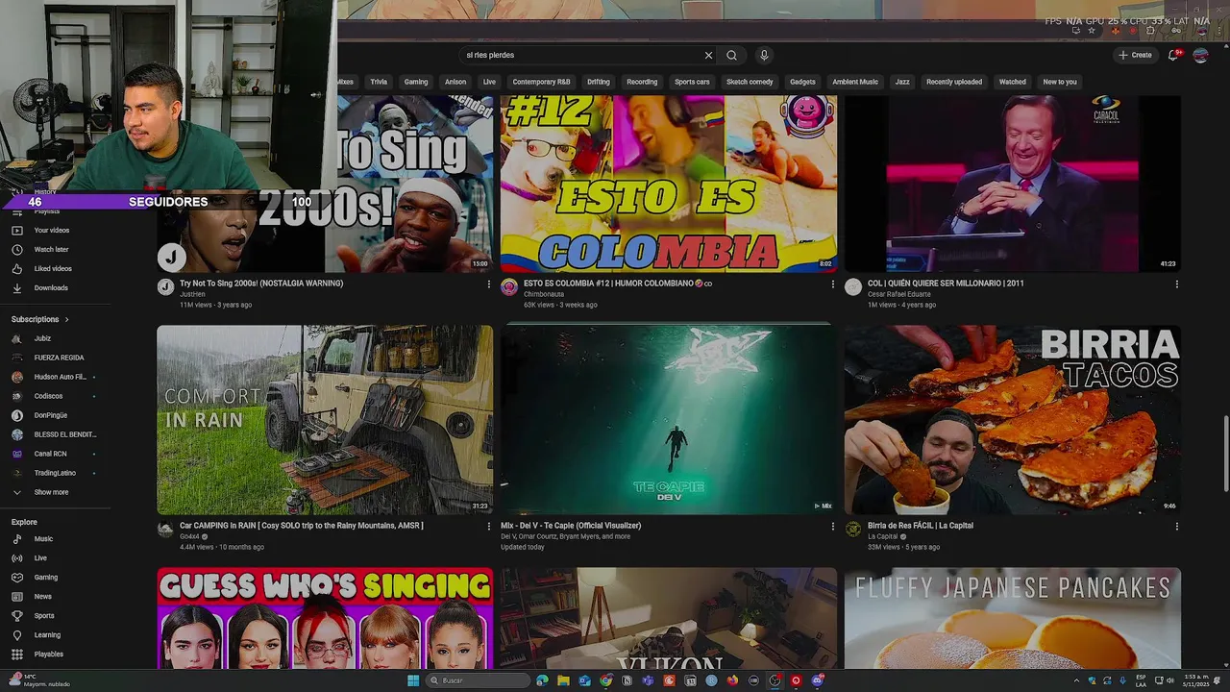Show hidden system tray icons
Viewport: 1230px width, 692px height.
click(x=1076, y=680)
